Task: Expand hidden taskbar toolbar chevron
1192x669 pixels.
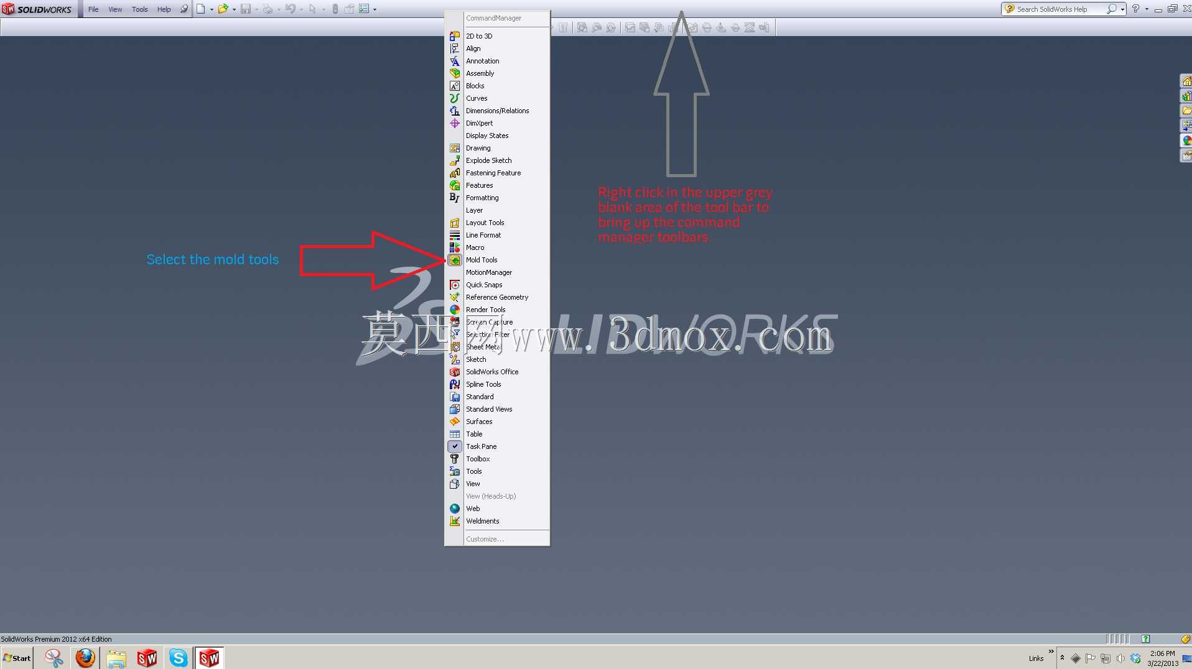Action: tap(1051, 652)
